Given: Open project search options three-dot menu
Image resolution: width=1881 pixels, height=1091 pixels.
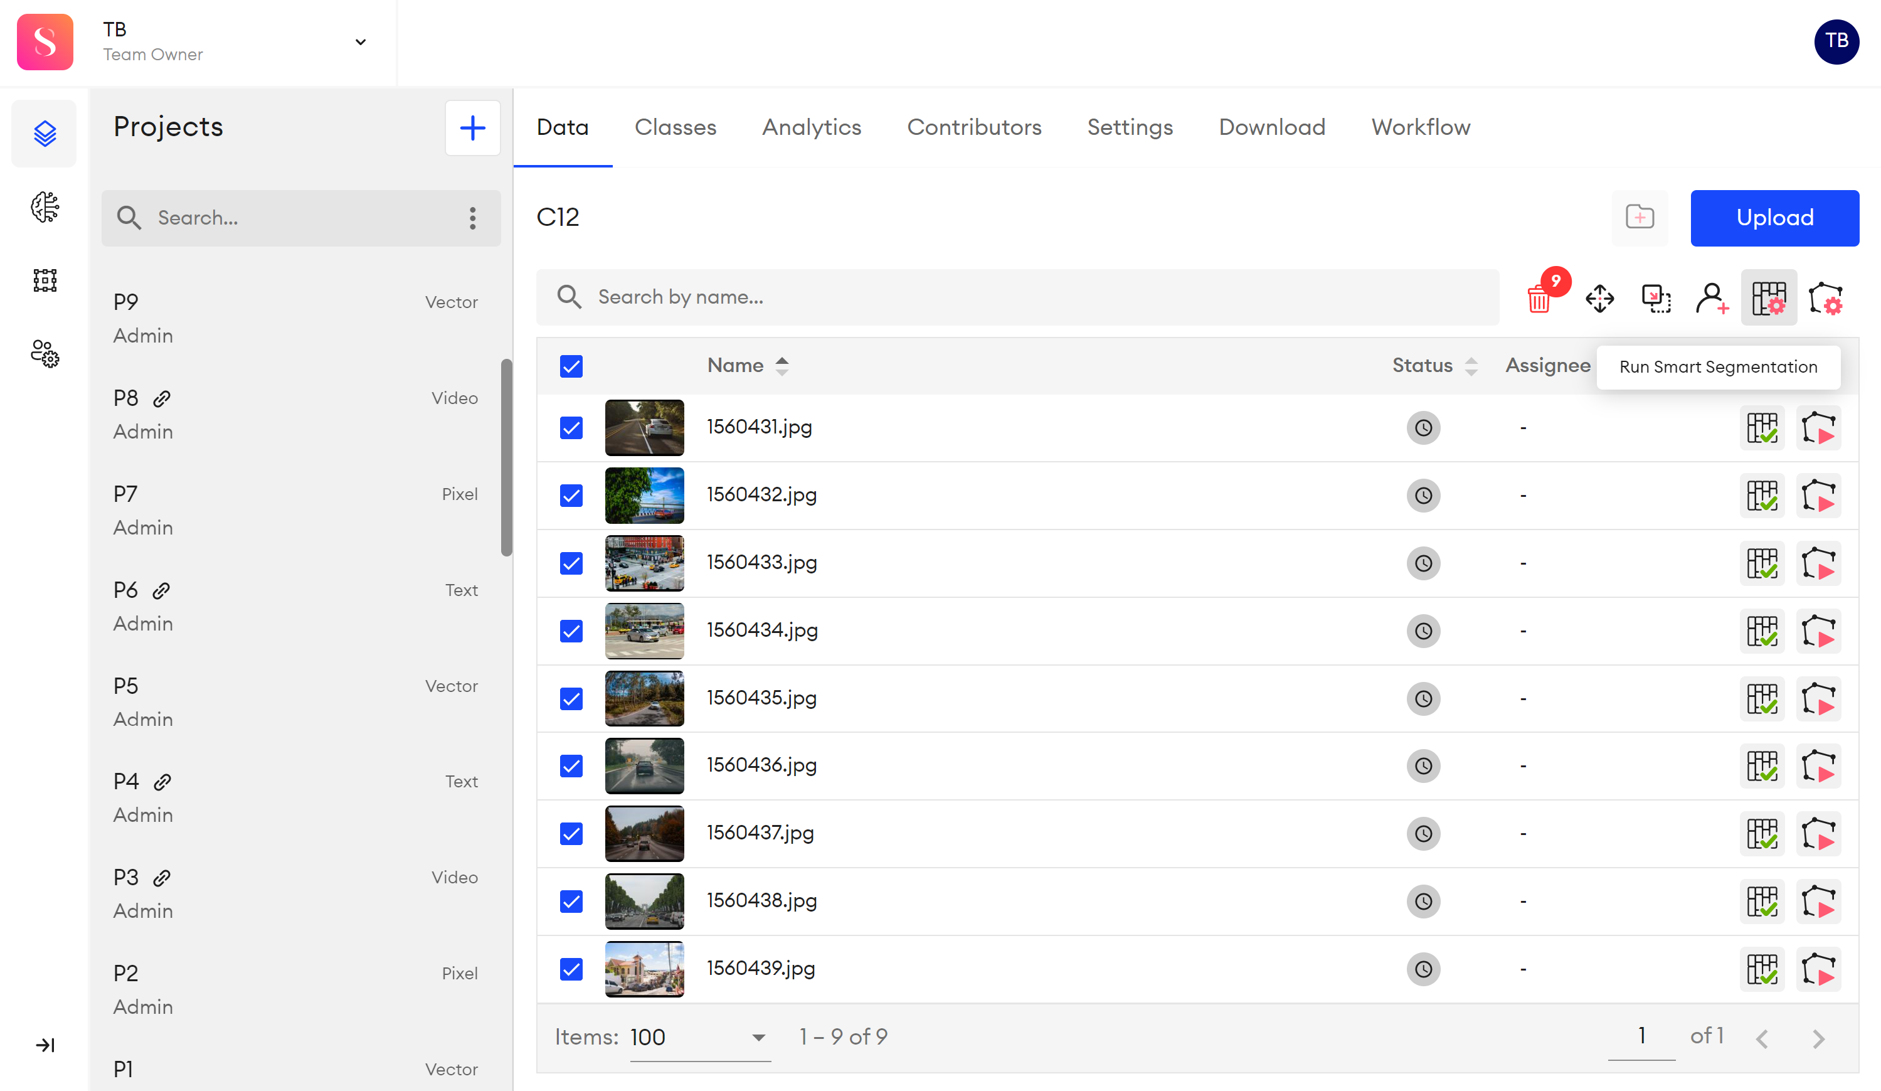Looking at the screenshot, I should tap(472, 218).
